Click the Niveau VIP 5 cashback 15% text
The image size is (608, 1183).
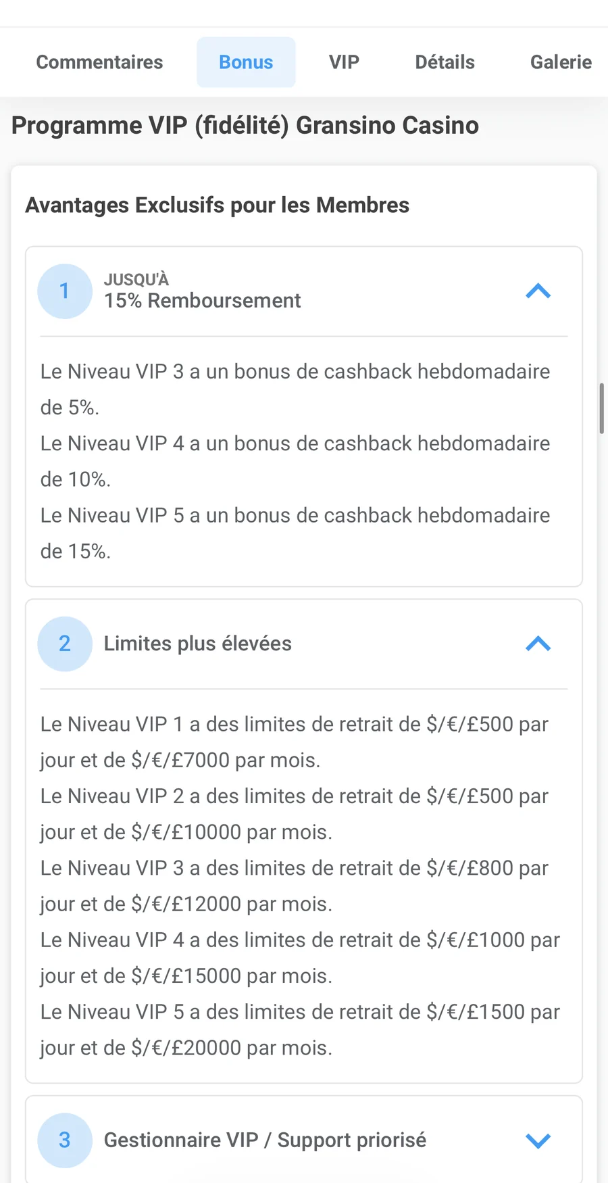(295, 533)
